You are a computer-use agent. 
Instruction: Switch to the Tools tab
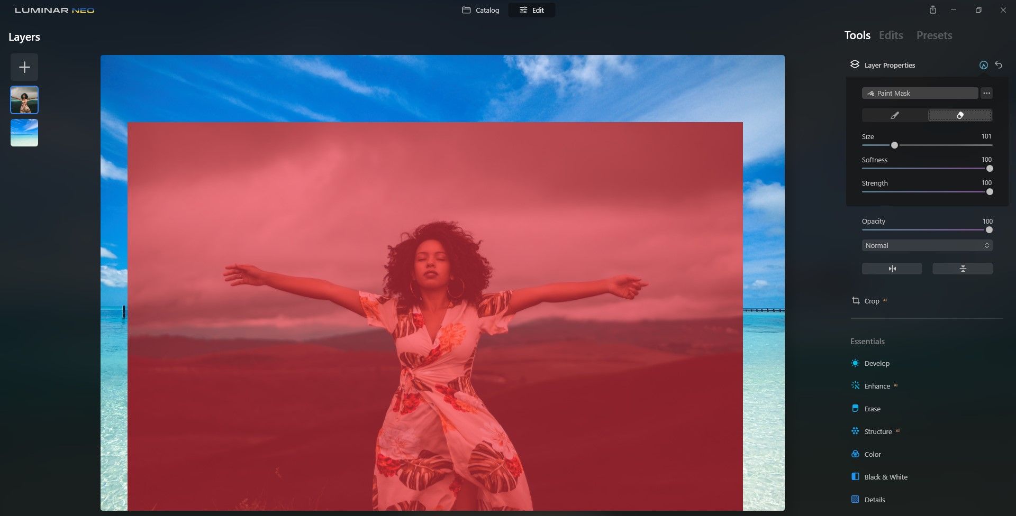[x=857, y=35]
